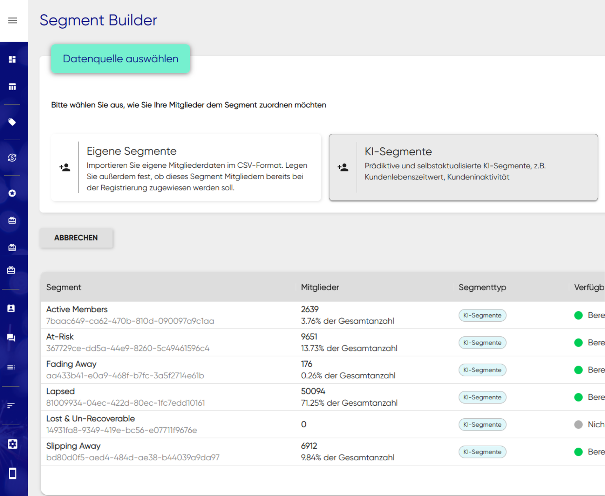
Task: Select the Slipping Away segment name
Action: pyautogui.click(x=73, y=446)
